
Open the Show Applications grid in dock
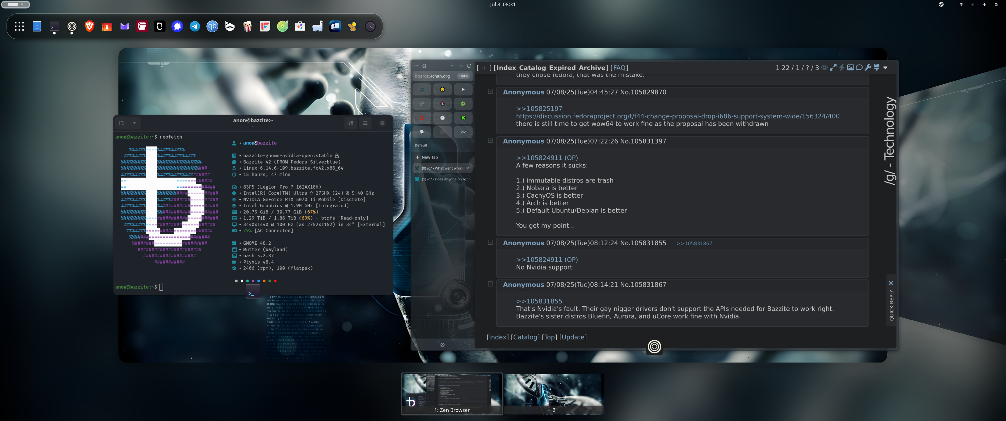[x=19, y=27]
